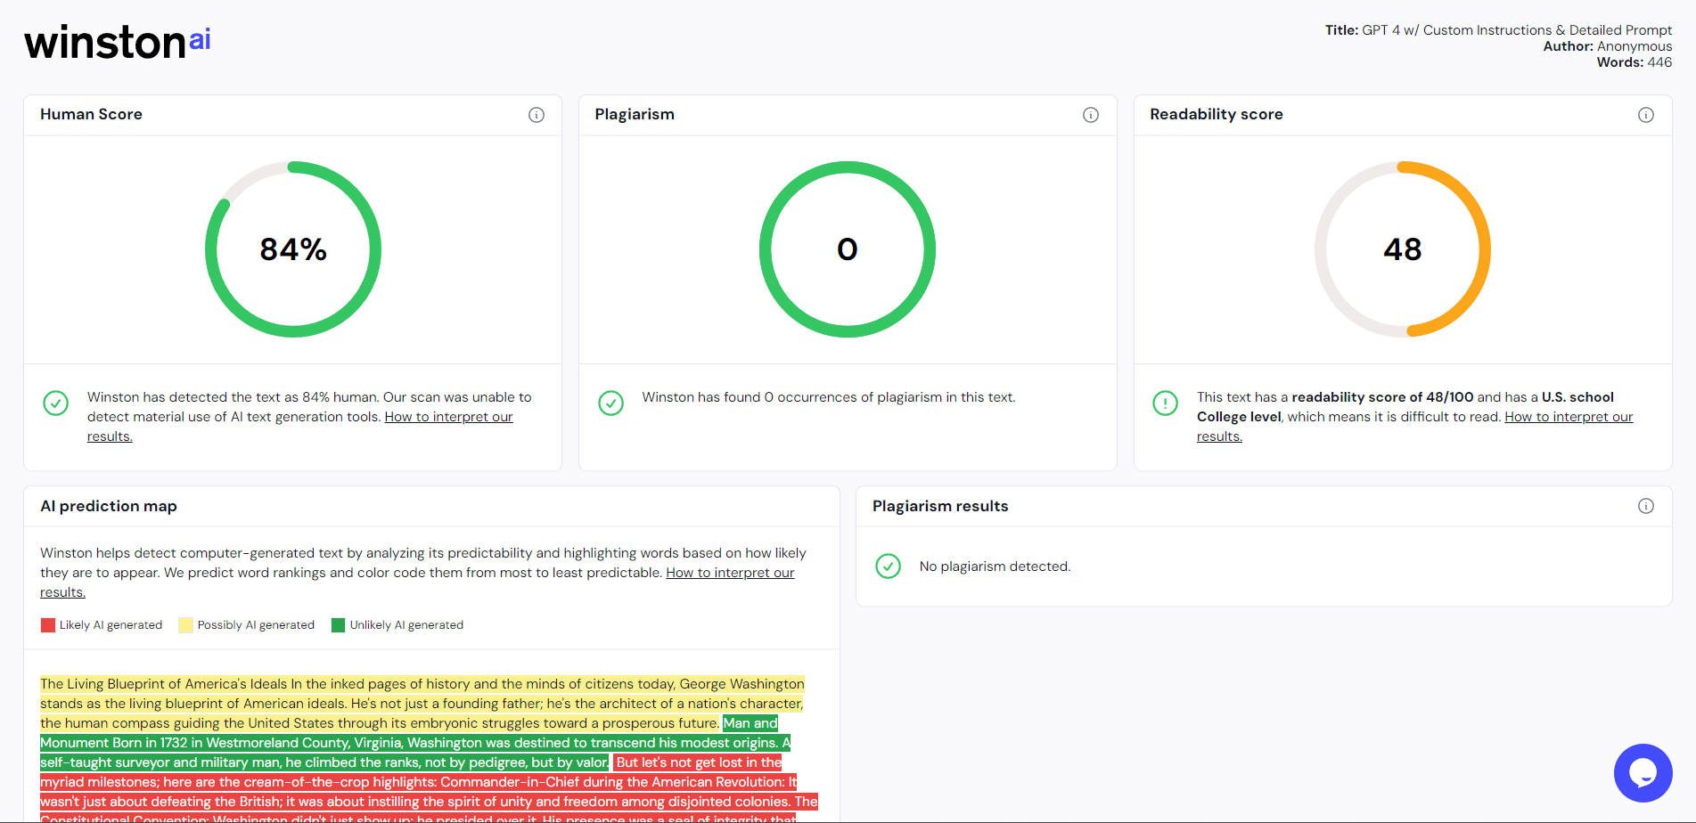Click the Winston AI logo
1696x823 pixels.
click(118, 40)
